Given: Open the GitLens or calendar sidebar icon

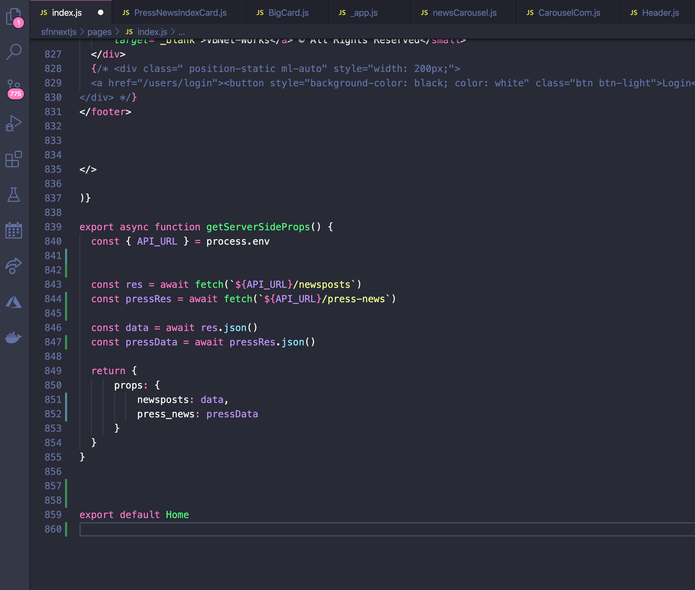Looking at the screenshot, I should click(14, 231).
